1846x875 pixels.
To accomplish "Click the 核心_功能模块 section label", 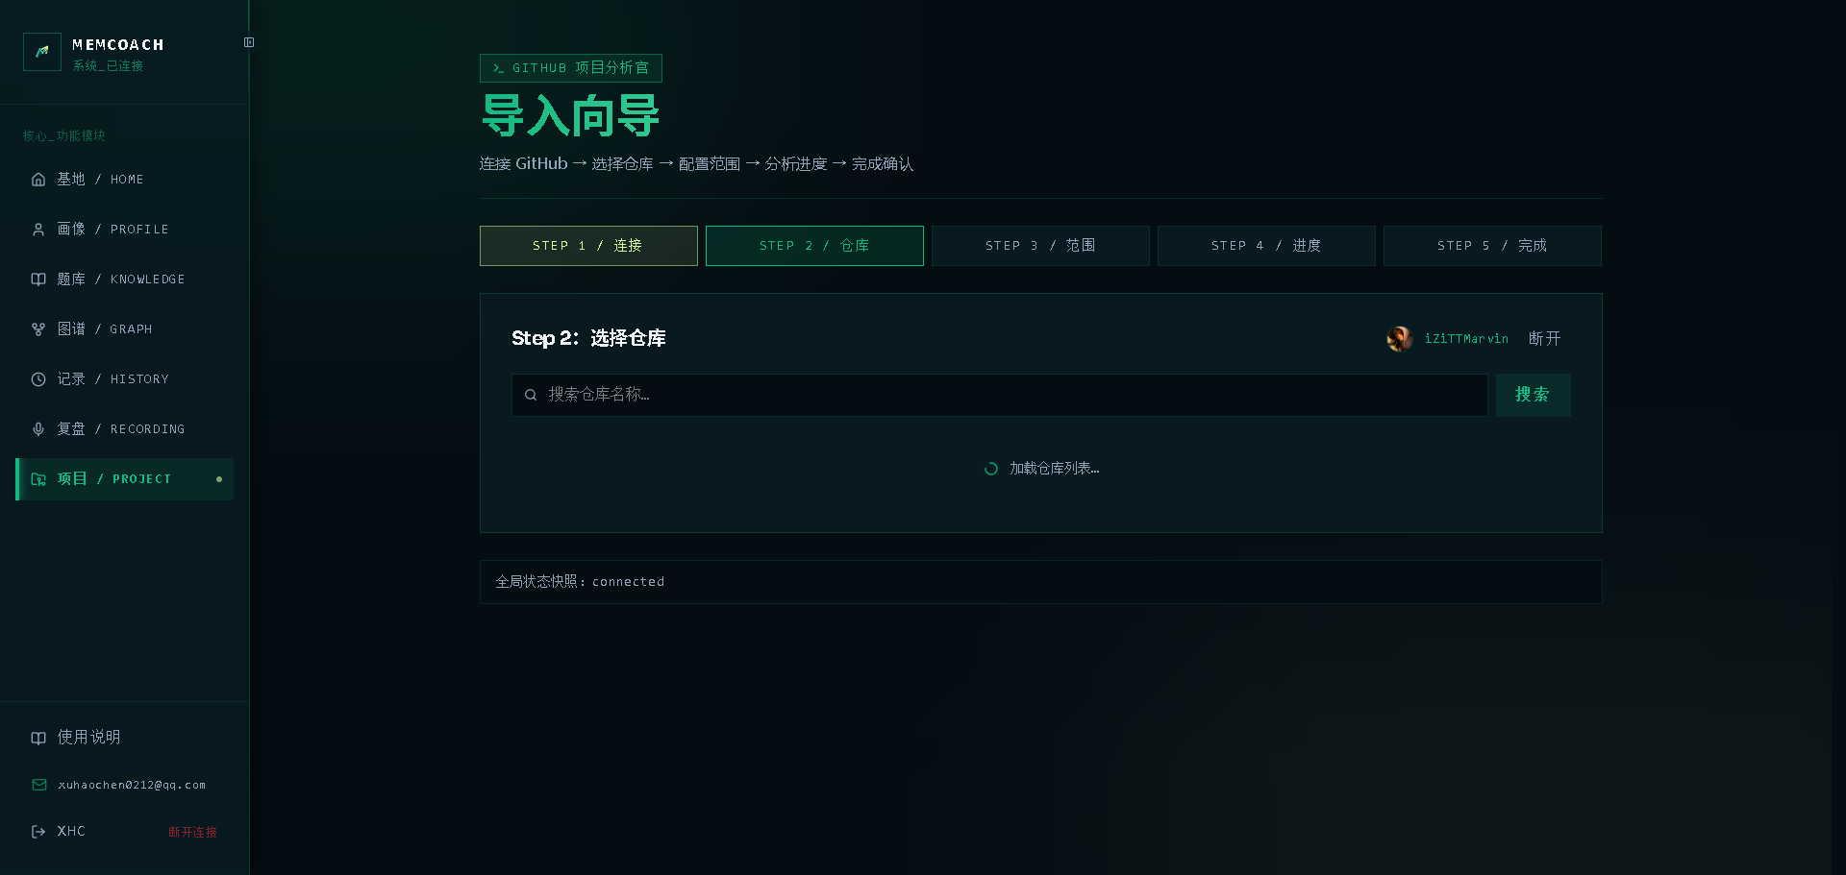I will (x=64, y=136).
